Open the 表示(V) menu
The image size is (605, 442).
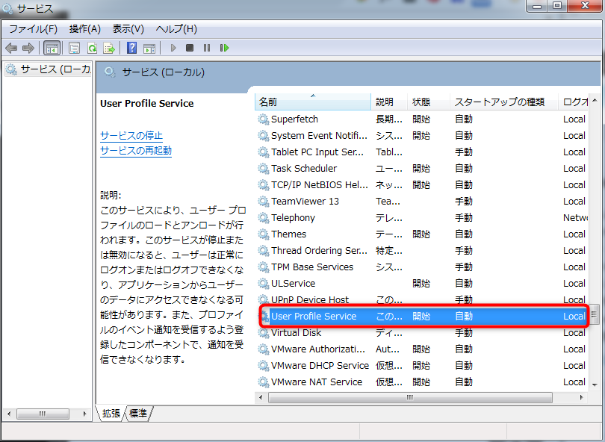click(128, 29)
